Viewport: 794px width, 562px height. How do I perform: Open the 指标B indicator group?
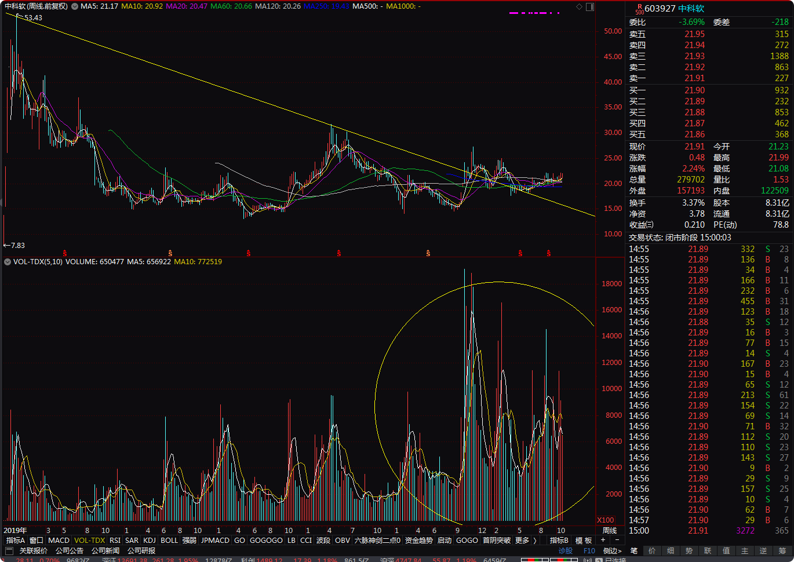(559, 540)
